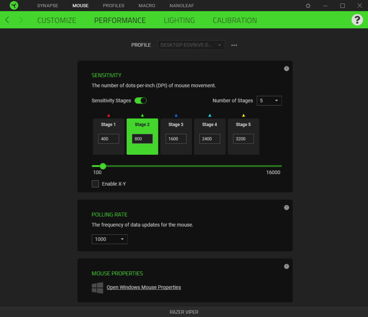Click the blue Stage 3 indicator triangle
Screen dimensions: 368x317
pyautogui.click(x=176, y=116)
